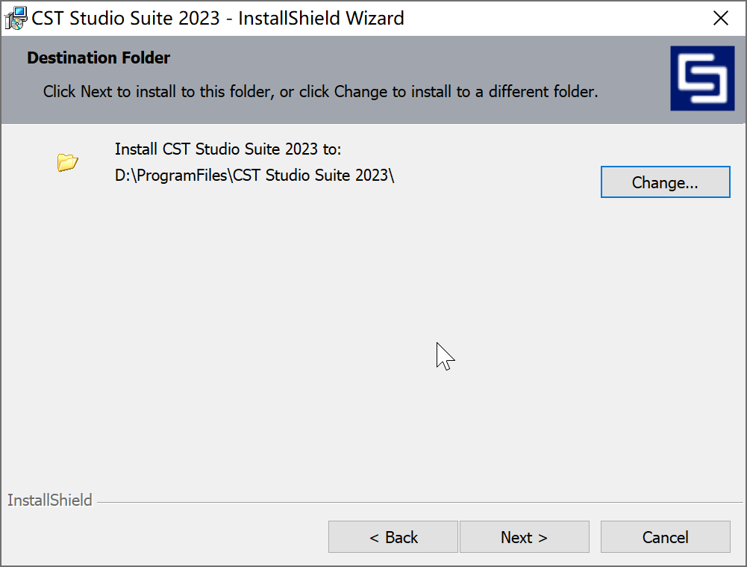Go back to previous installer step
The height and width of the screenshot is (567, 747).
tap(393, 536)
